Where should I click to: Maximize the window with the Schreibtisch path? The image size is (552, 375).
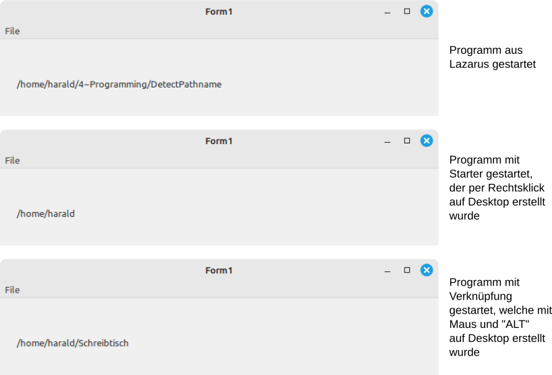[x=407, y=270]
